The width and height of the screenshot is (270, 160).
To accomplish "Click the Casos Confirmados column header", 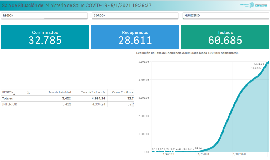I will click(123, 92).
